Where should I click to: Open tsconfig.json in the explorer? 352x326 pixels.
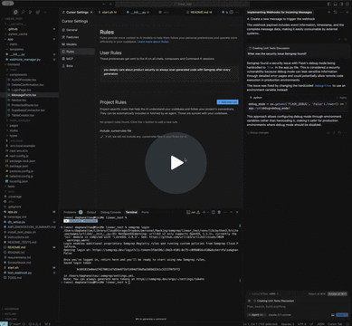tap(19, 181)
